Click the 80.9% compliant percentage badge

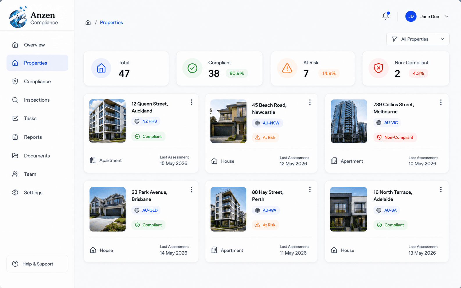pos(237,73)
